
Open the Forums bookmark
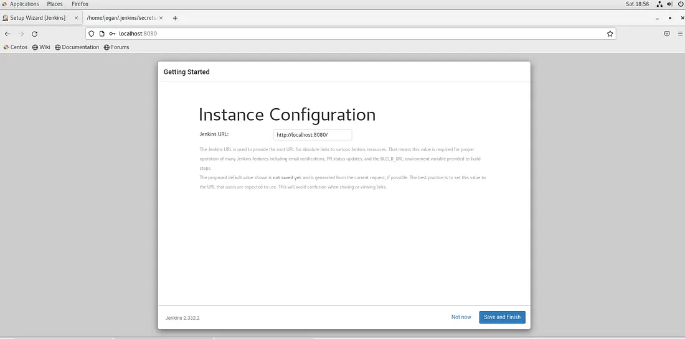coord(116,47)
